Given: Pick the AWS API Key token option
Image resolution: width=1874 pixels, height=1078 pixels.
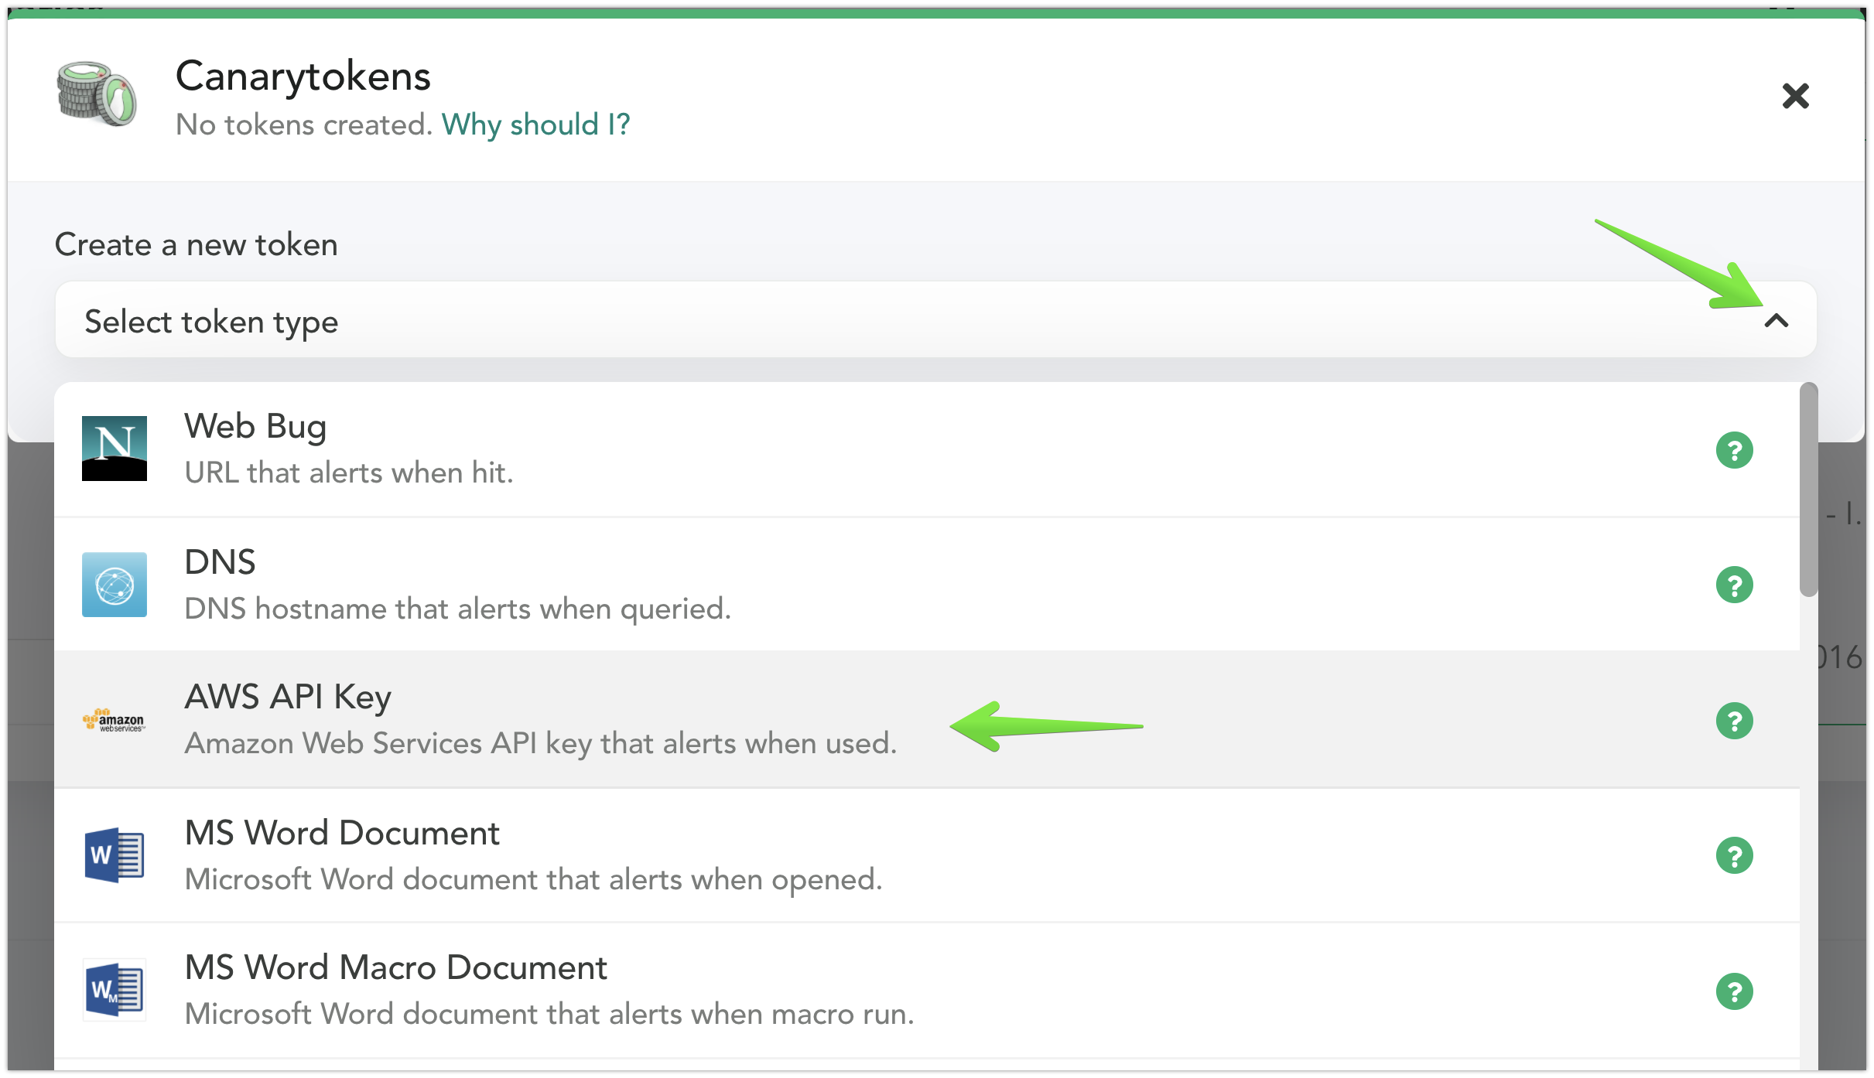Looking at the screenshot, I should 927,720.
